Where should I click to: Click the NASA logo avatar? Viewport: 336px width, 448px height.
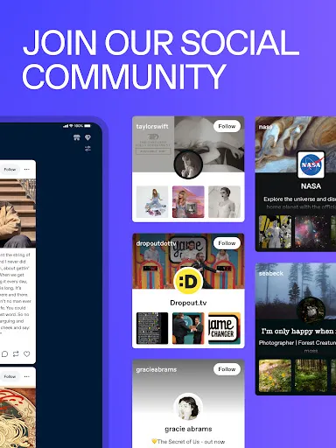click(x=311, y=164)
